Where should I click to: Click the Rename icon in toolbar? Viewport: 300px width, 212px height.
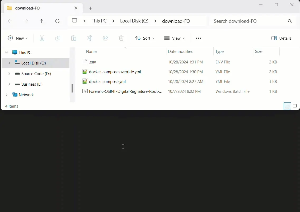point(90,38)
